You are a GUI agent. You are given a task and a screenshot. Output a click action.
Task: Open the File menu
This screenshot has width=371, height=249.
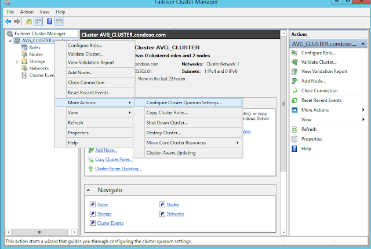[10, 12]
